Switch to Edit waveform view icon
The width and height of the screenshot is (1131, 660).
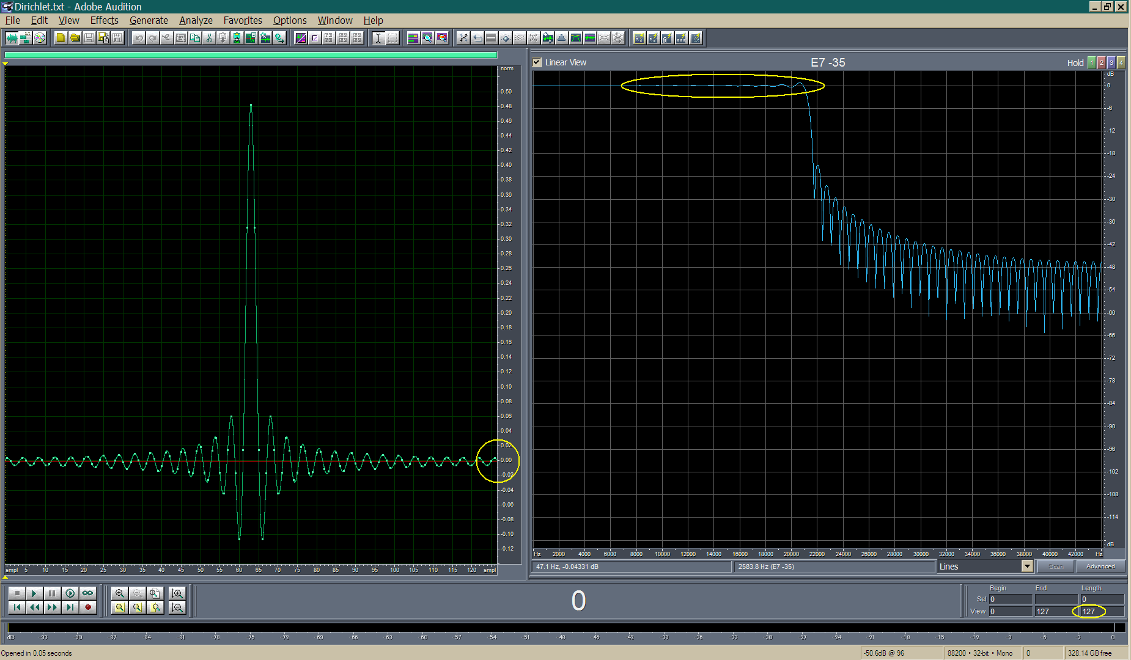pyautogui.click(x=12, y=38)
